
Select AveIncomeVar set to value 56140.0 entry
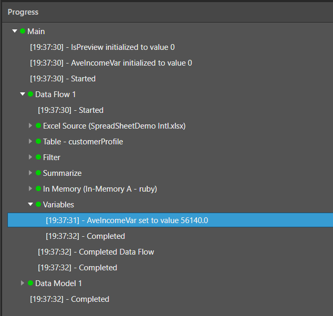[x=127, y=220]
